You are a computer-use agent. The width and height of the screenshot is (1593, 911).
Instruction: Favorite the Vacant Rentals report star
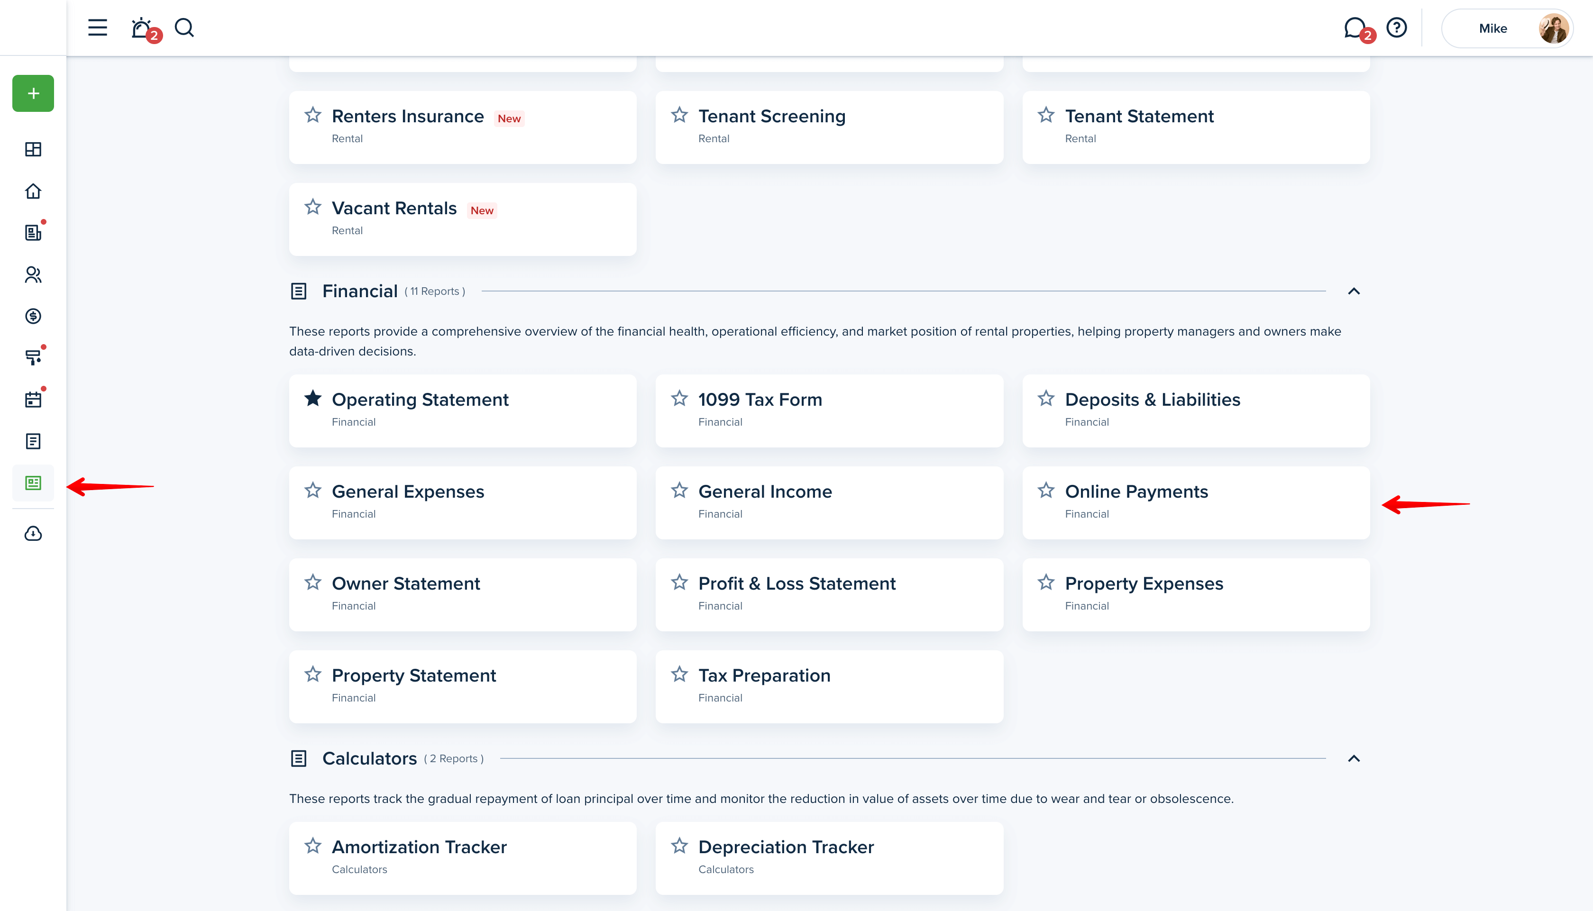tap(313, 207)
